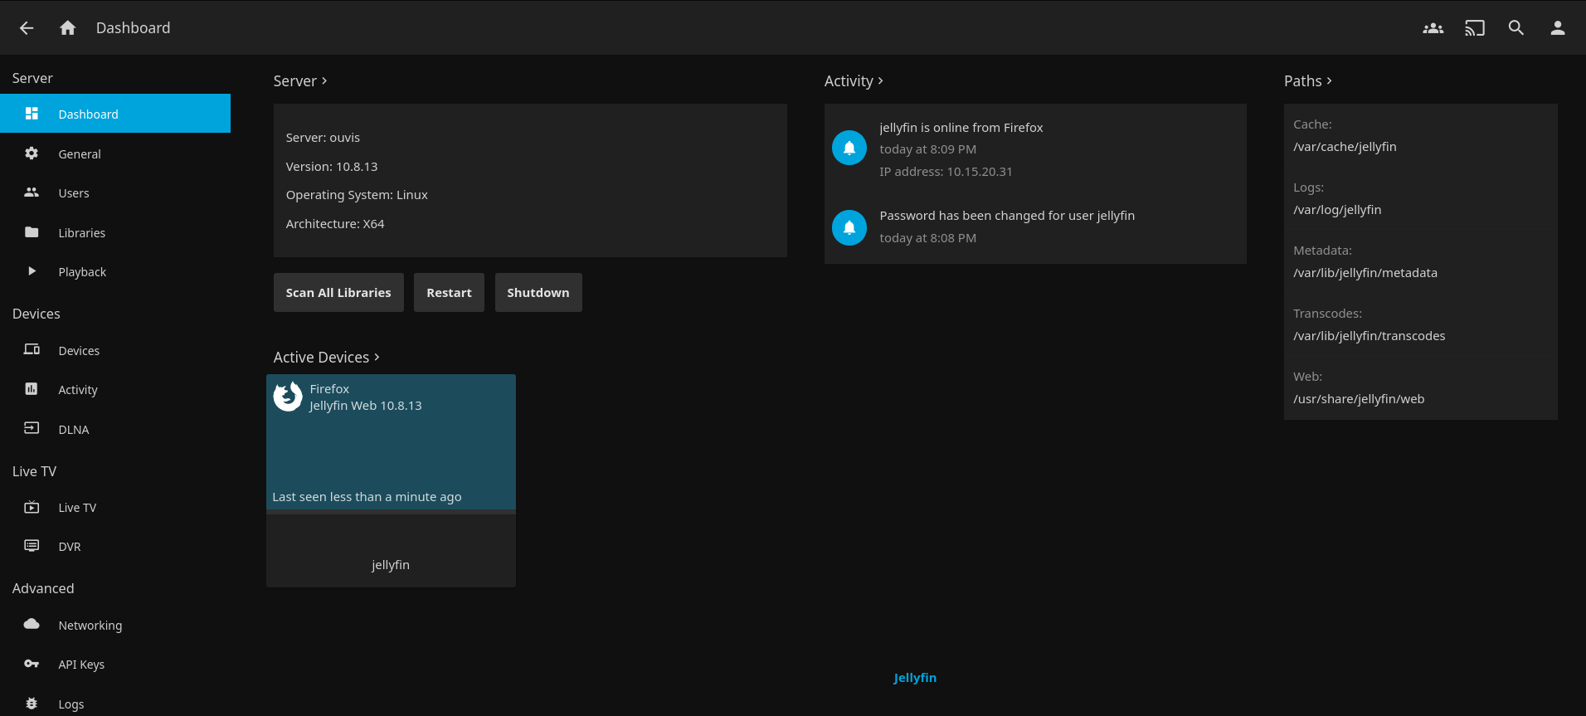Click 'Server: ouvis' text

pos(323,138)
